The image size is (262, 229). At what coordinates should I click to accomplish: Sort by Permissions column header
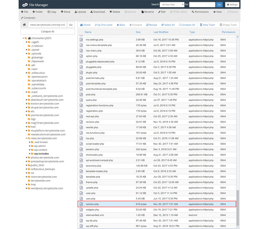tap(228, 32)
